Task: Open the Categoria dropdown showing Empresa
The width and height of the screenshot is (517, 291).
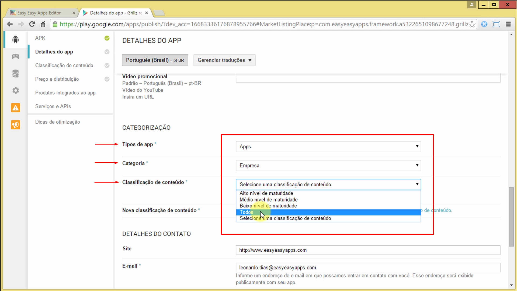Action: 328,165
